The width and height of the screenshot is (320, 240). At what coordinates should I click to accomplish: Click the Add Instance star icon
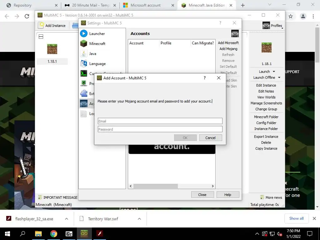42,25
